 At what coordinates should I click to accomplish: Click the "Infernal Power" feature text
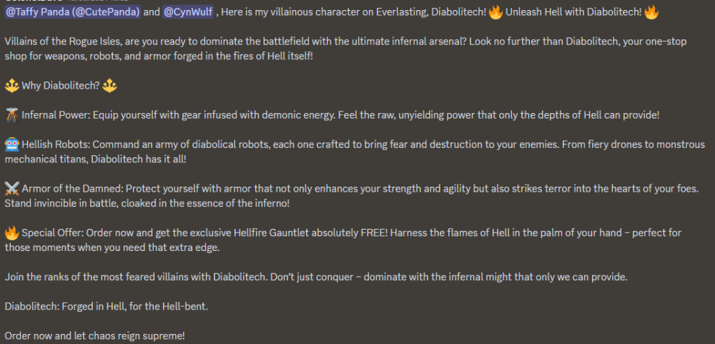[x=57, y=115]
